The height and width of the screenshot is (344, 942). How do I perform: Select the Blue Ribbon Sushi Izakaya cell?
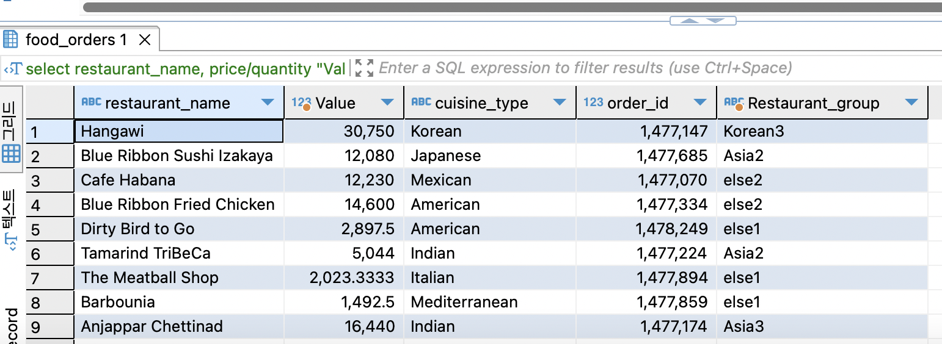(x=179, y=156)
